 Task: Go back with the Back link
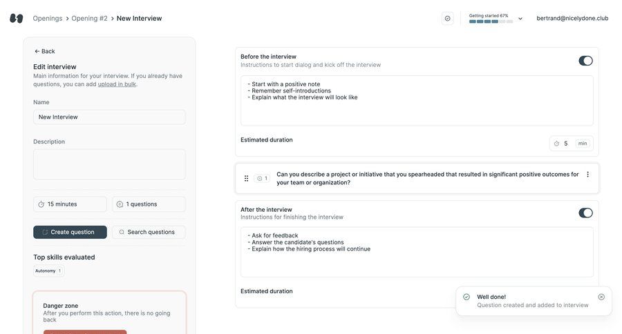[44, 51]
